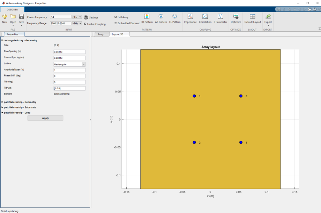Open the 3D Pattern plot
321x213 pixels.
147,18
